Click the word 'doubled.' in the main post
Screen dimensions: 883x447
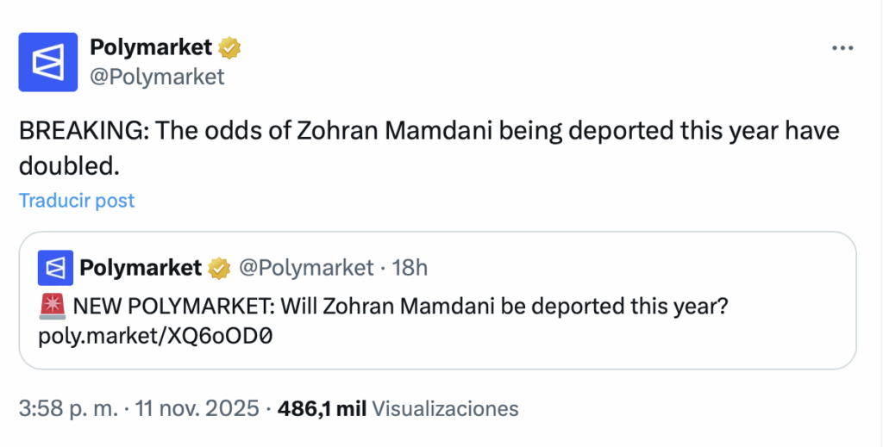67,165
